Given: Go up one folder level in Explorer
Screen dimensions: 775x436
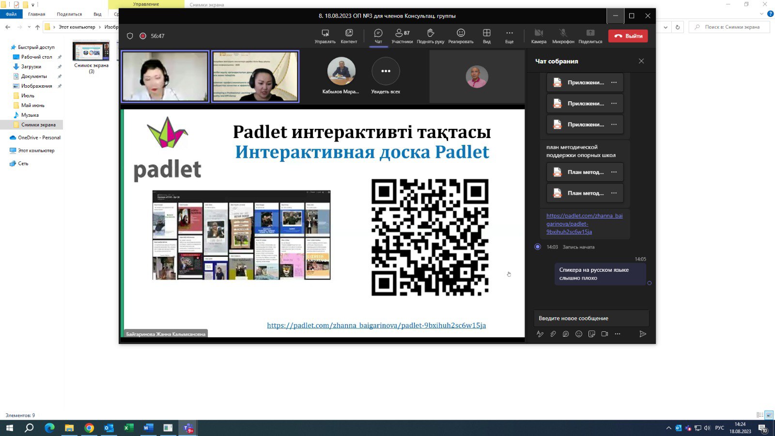Looking at the screenshot, I should point(37,27).
